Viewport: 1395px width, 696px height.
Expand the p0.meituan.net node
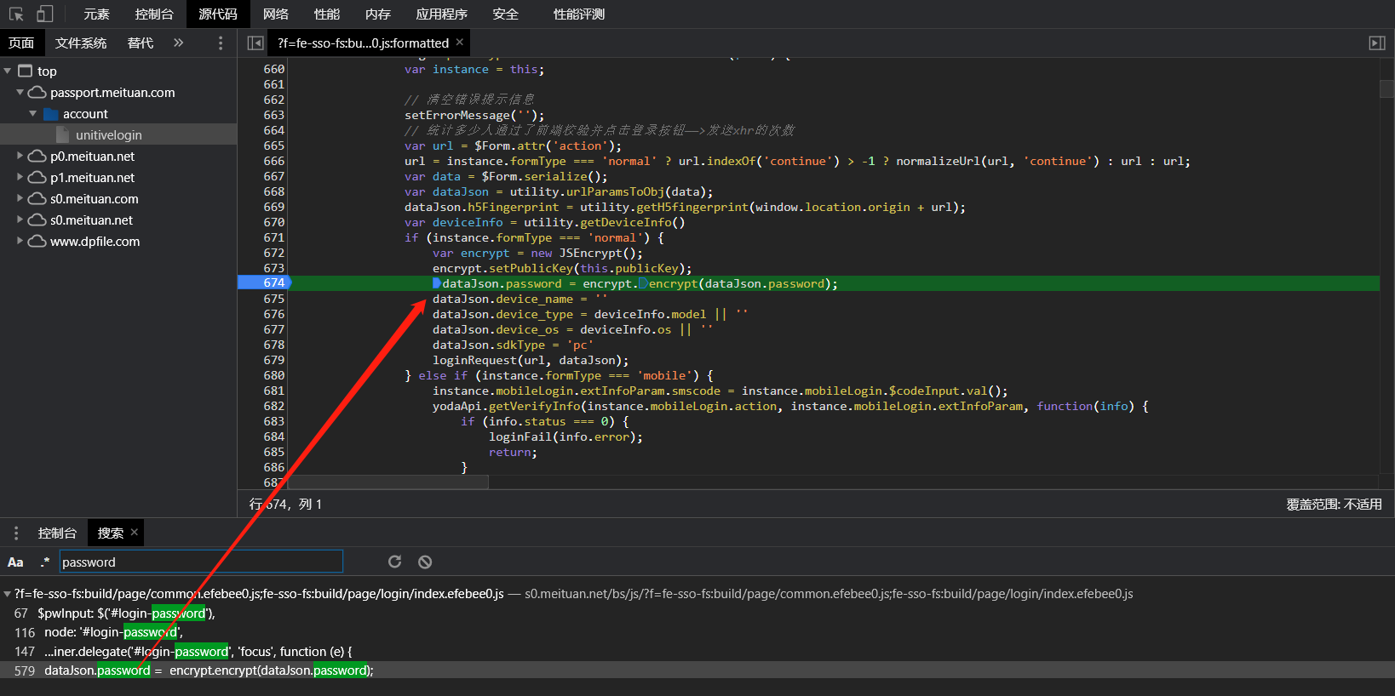[20, 156]
